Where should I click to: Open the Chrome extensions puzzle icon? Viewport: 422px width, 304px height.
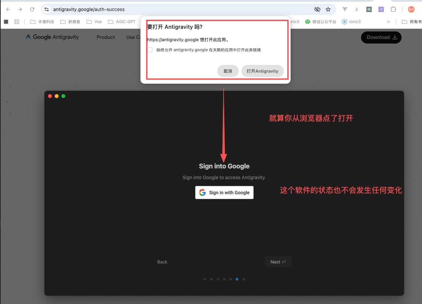pyautogui.click(x=393, y=9)
